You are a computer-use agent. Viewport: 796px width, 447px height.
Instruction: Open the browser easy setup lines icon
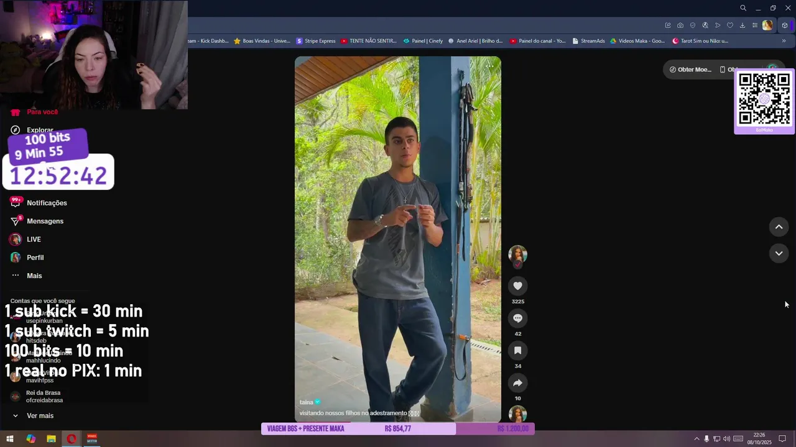click(x=755, y=25)
